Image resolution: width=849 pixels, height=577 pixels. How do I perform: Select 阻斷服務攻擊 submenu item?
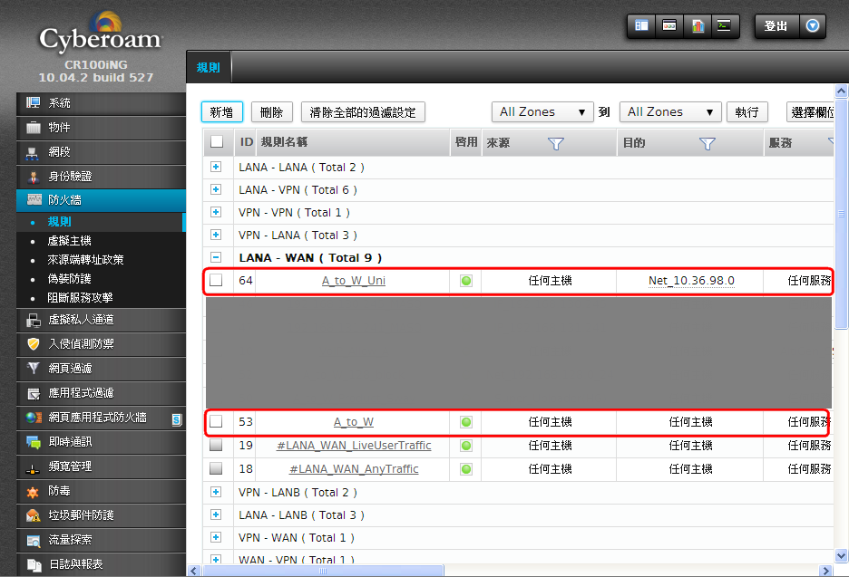pos(80,297)
